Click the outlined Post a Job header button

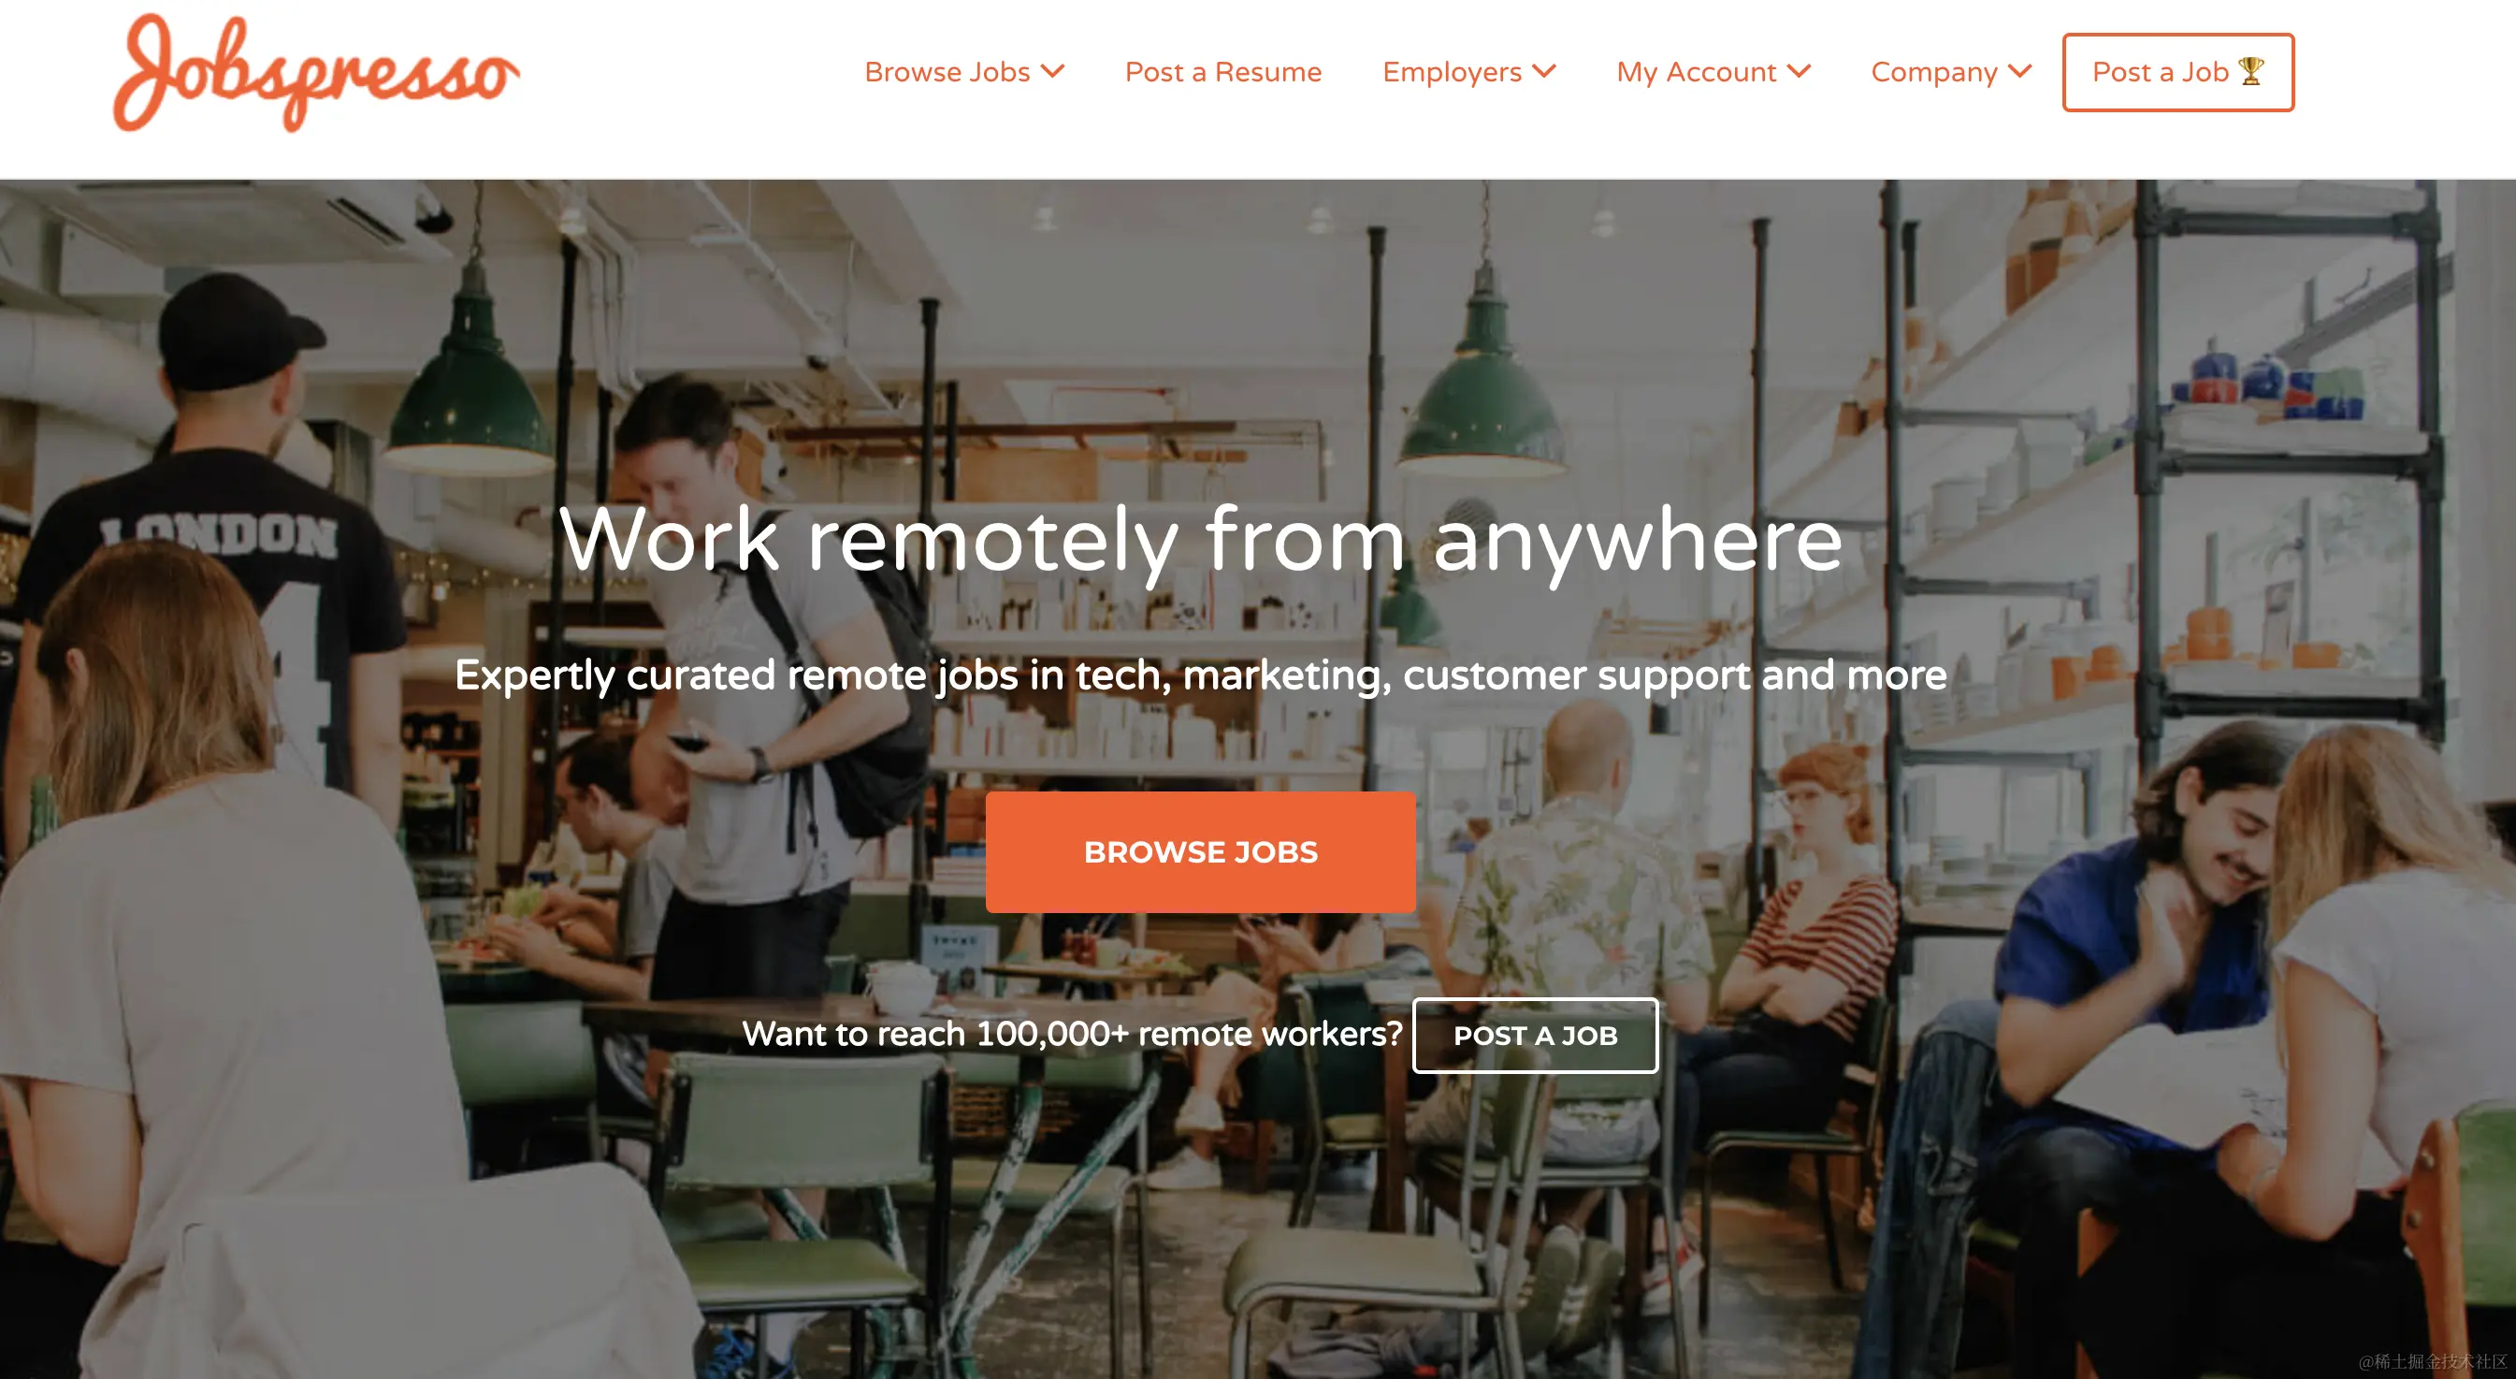click(x=2178, y=72)
